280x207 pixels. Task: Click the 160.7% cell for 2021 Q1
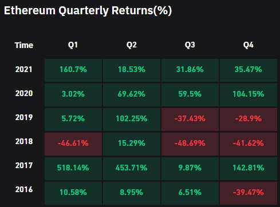click(73, 70)
